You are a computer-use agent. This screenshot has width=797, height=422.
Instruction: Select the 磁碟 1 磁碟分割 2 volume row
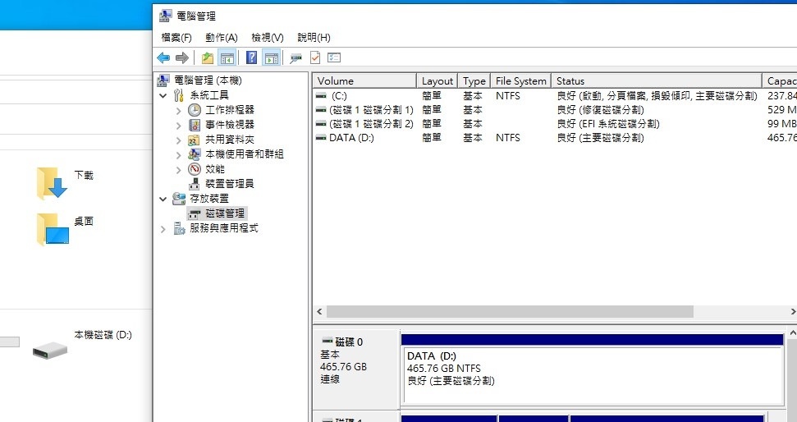coord(555,123)
